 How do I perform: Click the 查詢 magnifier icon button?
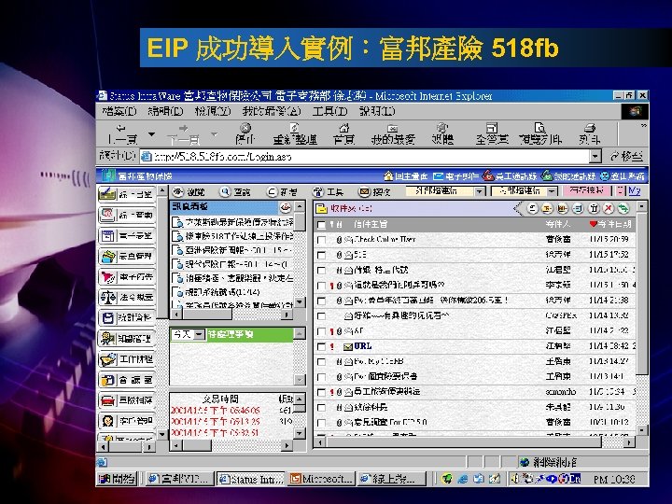pyautogui.click(x=235, y=192)
